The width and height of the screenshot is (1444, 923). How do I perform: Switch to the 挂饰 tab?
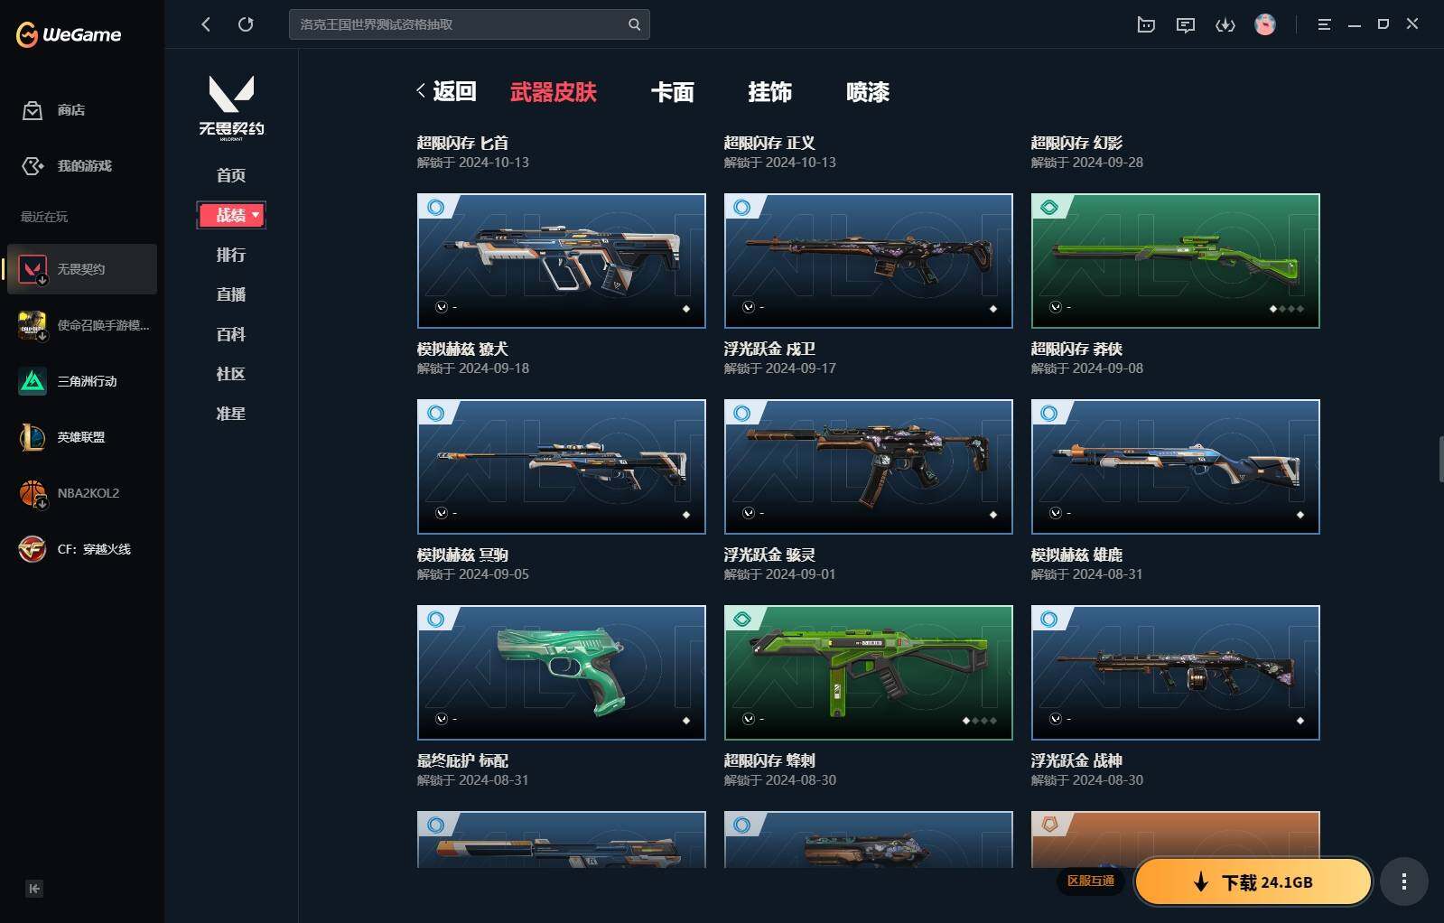click(770, 92)
